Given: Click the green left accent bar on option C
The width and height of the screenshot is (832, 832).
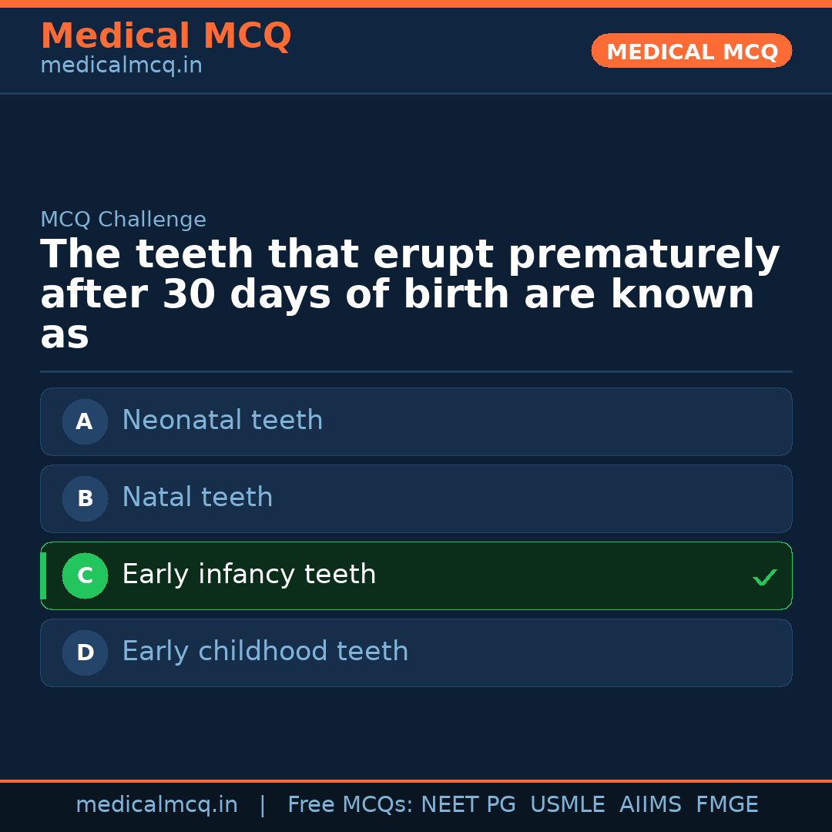Looking at the screenshot, I should tap(43, 575).
